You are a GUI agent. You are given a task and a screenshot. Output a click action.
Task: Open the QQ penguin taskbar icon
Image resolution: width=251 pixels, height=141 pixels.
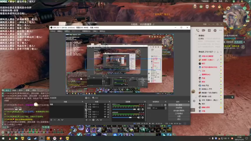(x=10, y=138)
